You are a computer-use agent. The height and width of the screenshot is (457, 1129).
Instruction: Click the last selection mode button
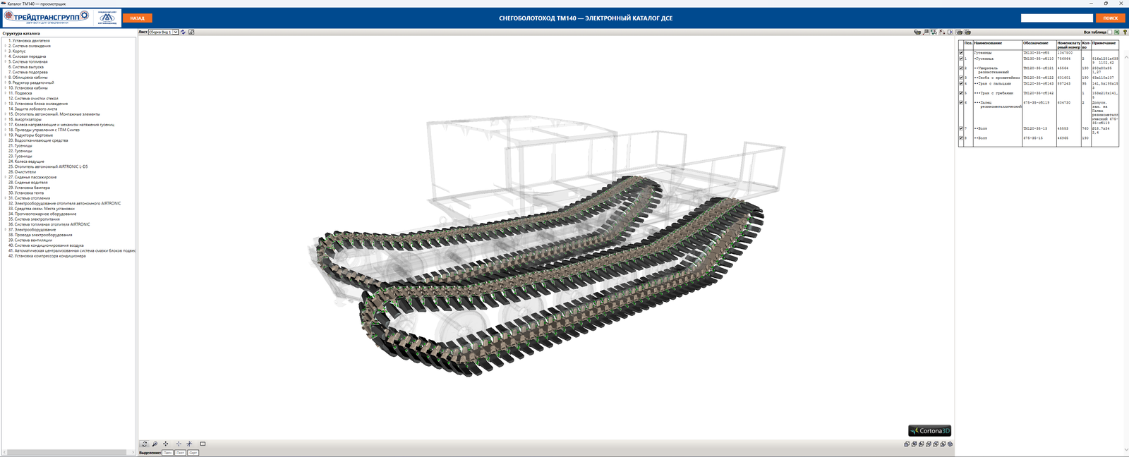(193, 453)
